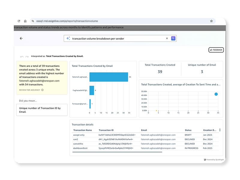Click the 34-transaction bar in the chart
The height and width of the screenshot is (180, 240).
coord(109,77)
